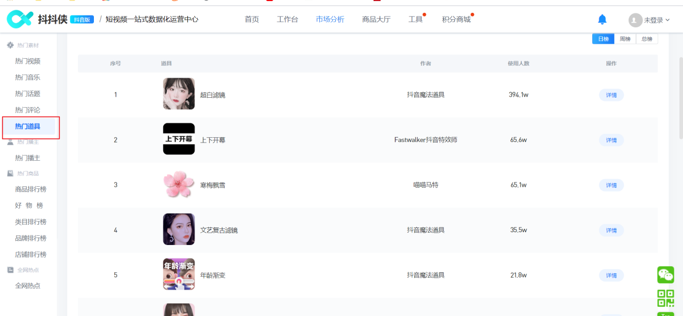Open the 市场分析 navigation menu
This screenshot has width=683, height=316.
(x=330, y=19)
